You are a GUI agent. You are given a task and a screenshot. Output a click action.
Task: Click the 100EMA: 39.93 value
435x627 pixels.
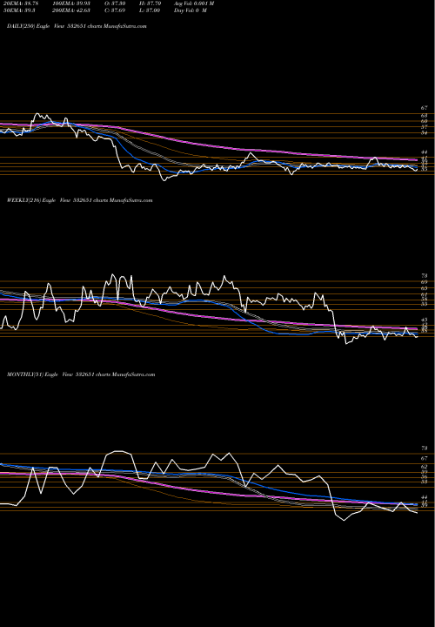pos(70,3)
